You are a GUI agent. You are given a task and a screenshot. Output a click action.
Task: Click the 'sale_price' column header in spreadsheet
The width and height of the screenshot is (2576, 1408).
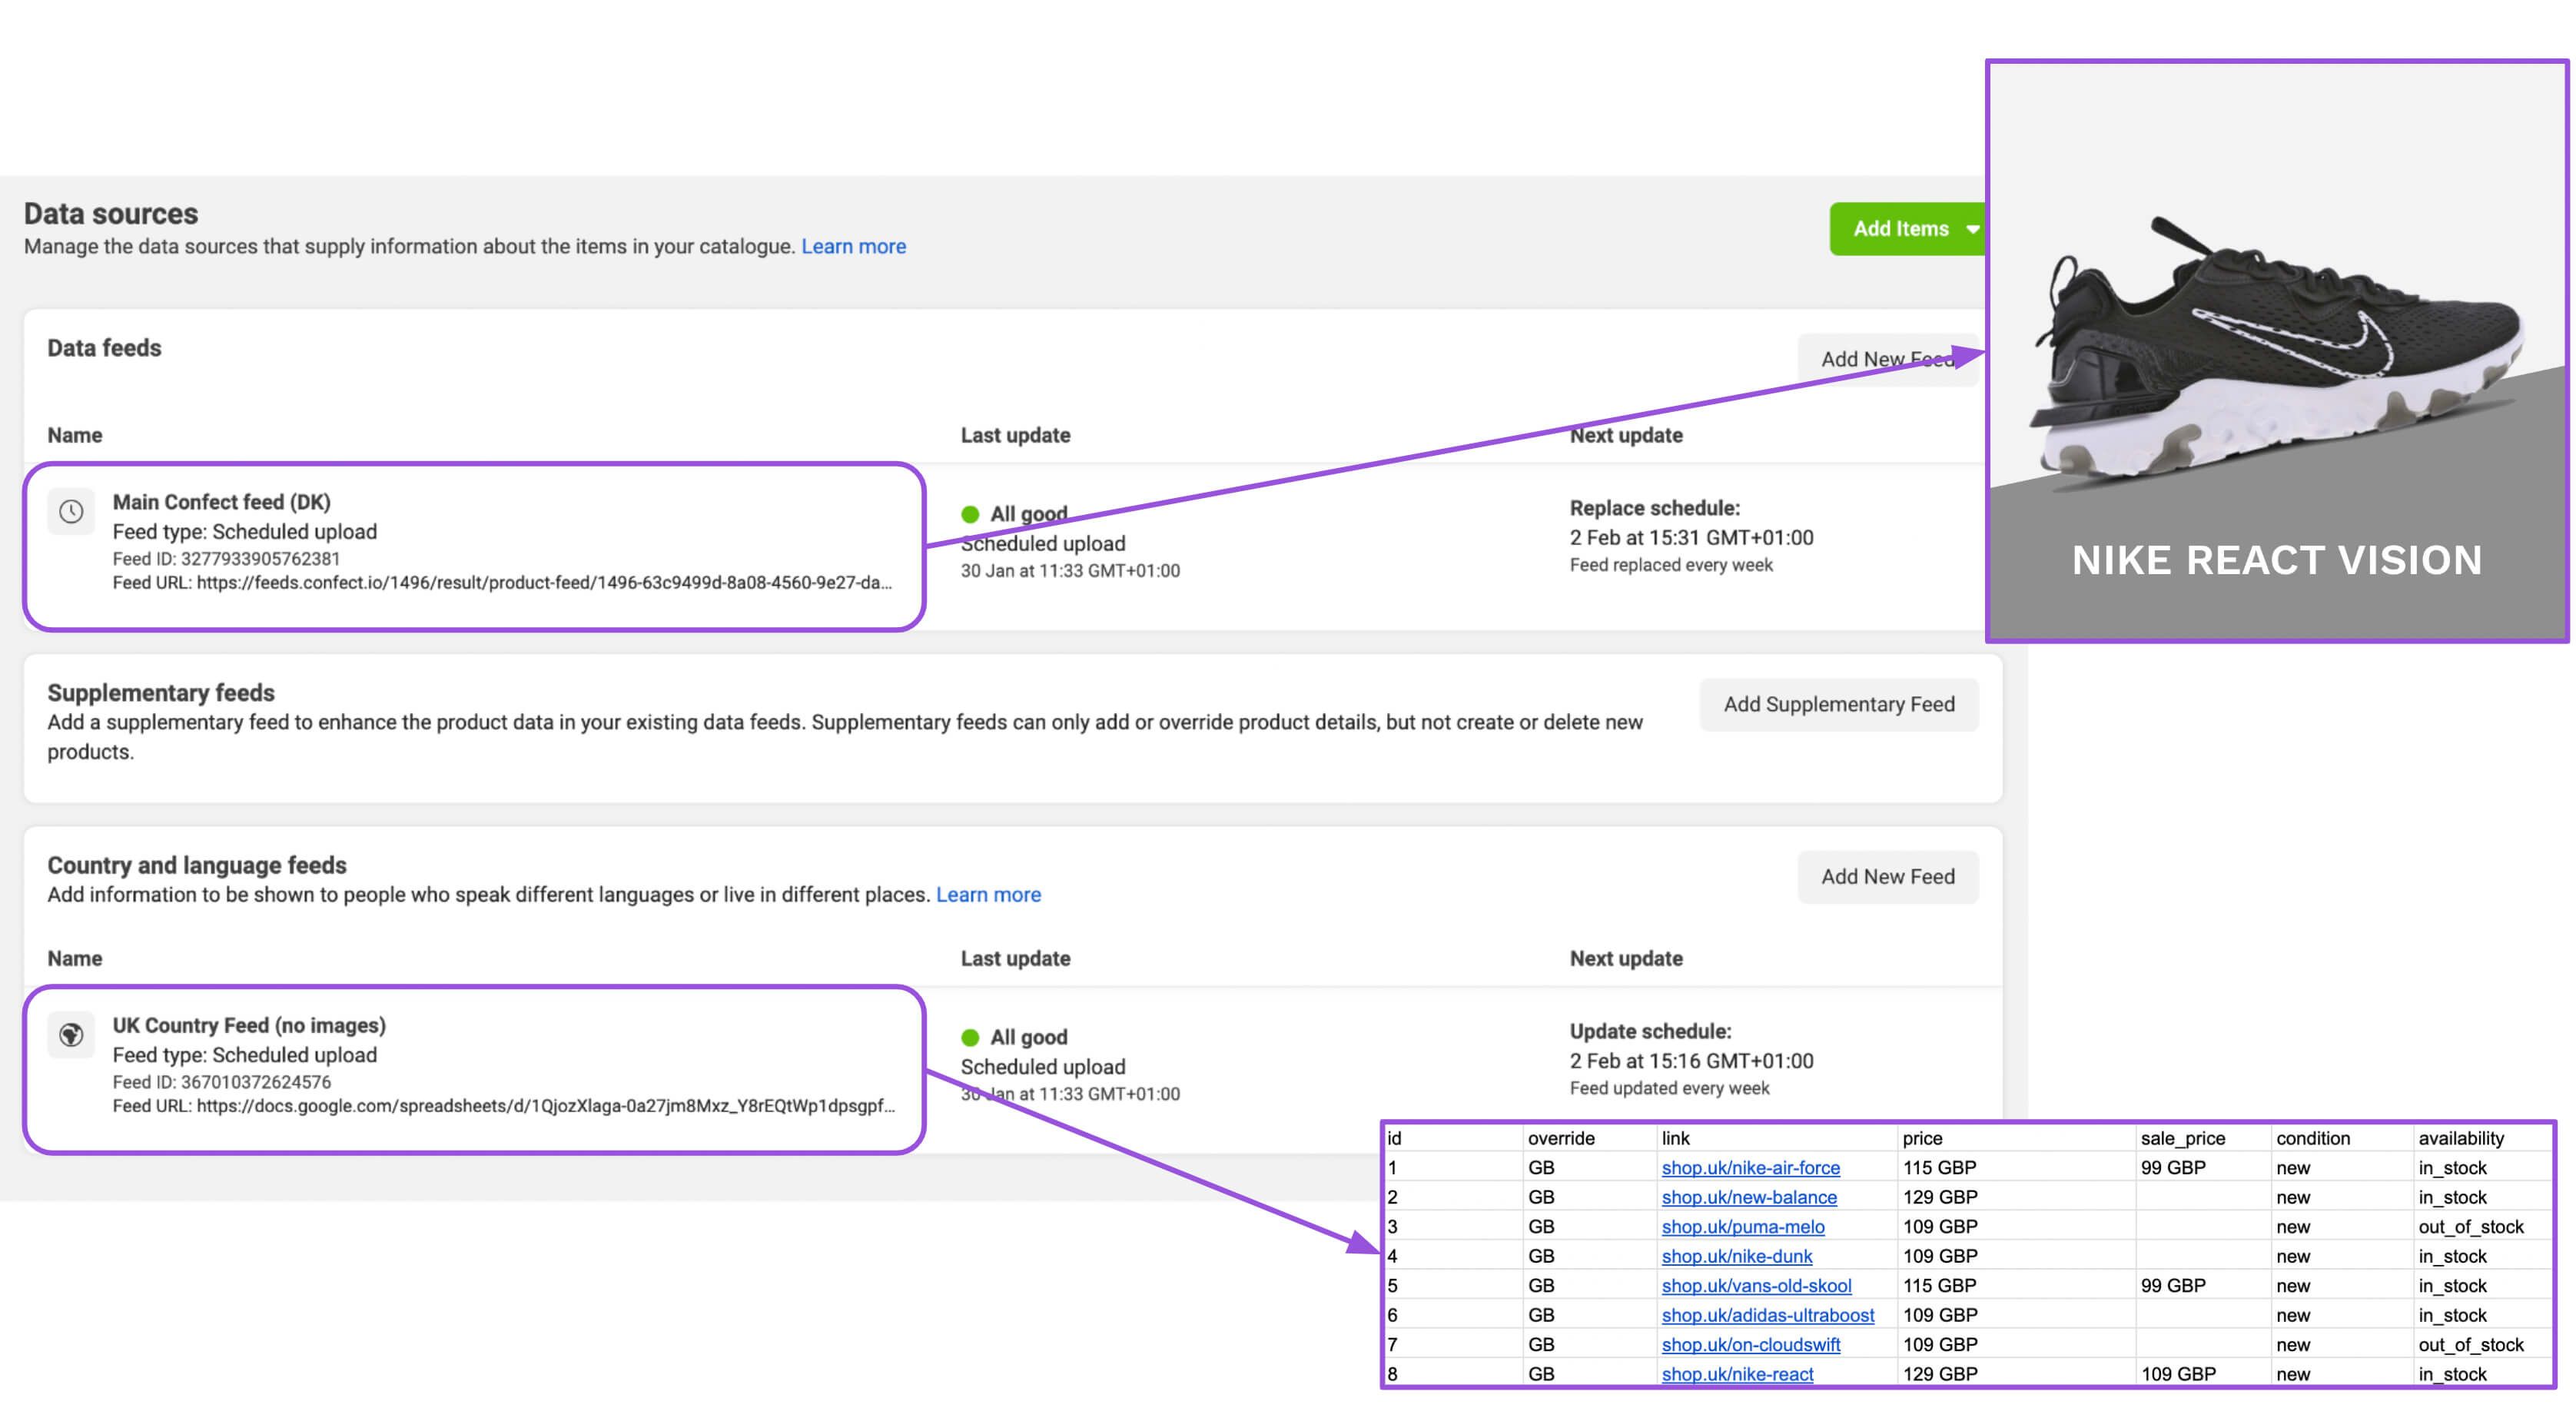coord(2183,1138)
